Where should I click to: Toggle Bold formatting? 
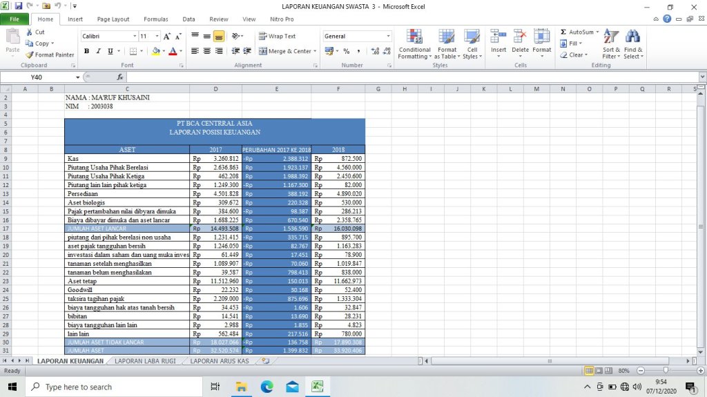coord(87,51)
